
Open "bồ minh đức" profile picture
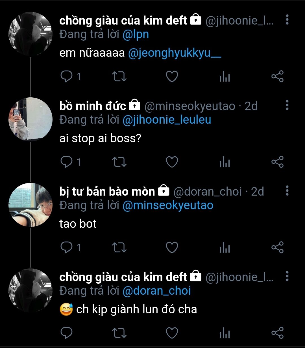(30, 119)
